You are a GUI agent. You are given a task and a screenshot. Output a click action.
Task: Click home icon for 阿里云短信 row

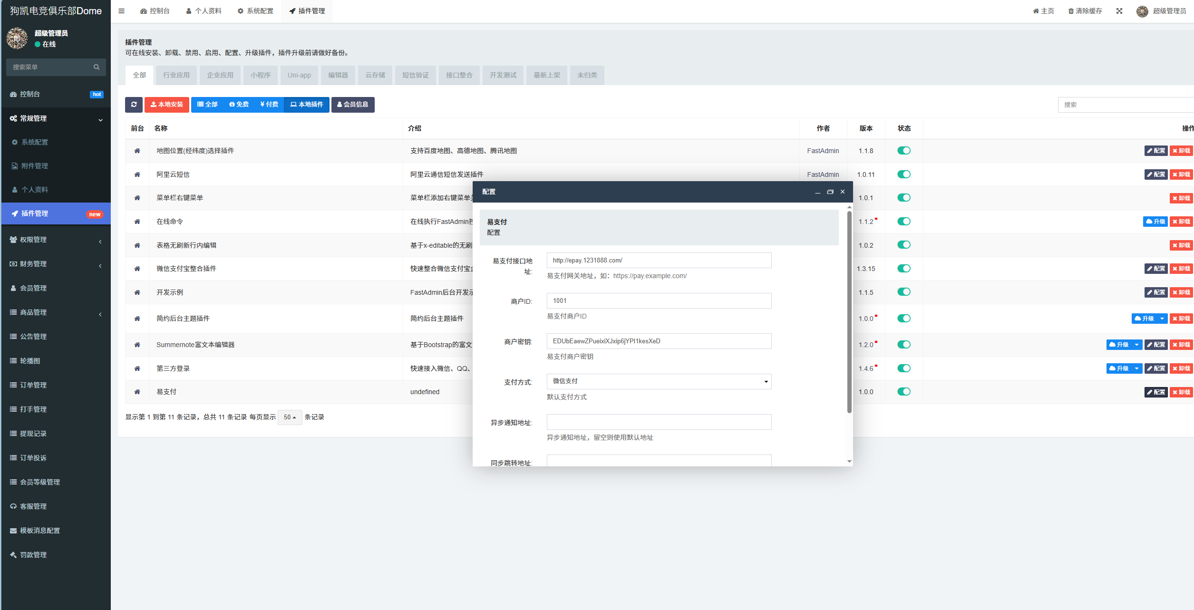137,174
